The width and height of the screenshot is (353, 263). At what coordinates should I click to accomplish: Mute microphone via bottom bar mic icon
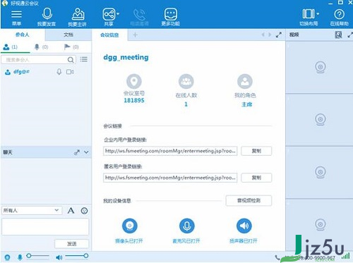(20, 257)
